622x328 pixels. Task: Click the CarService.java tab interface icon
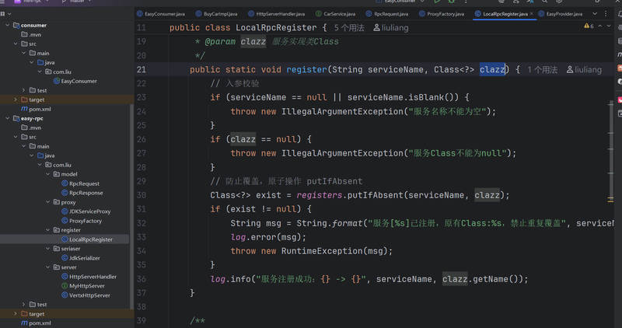click(319, 13)
